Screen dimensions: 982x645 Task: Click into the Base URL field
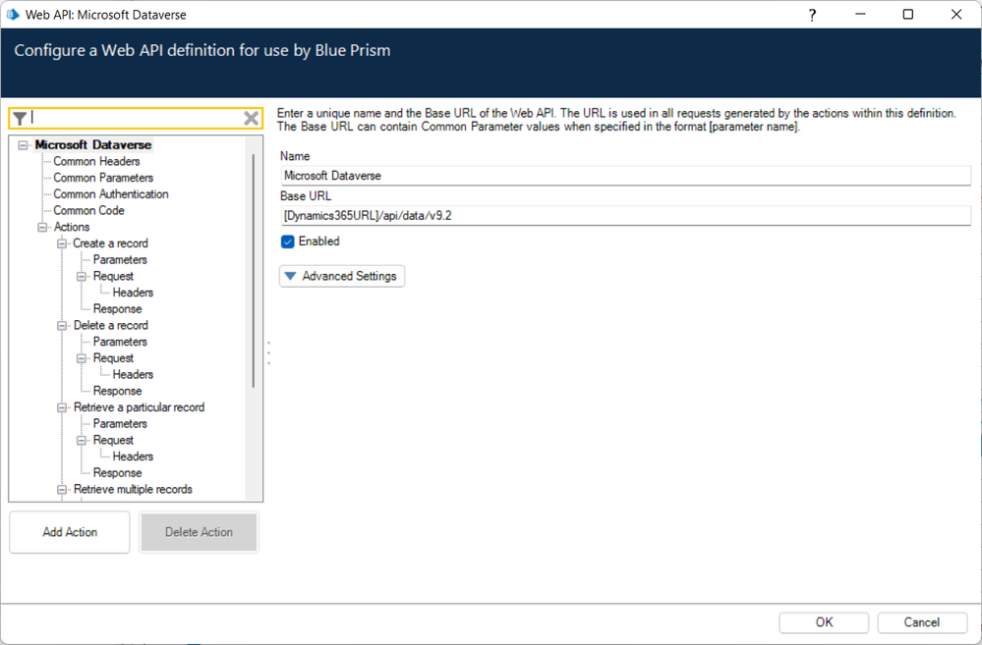click(x=625, y=216)
